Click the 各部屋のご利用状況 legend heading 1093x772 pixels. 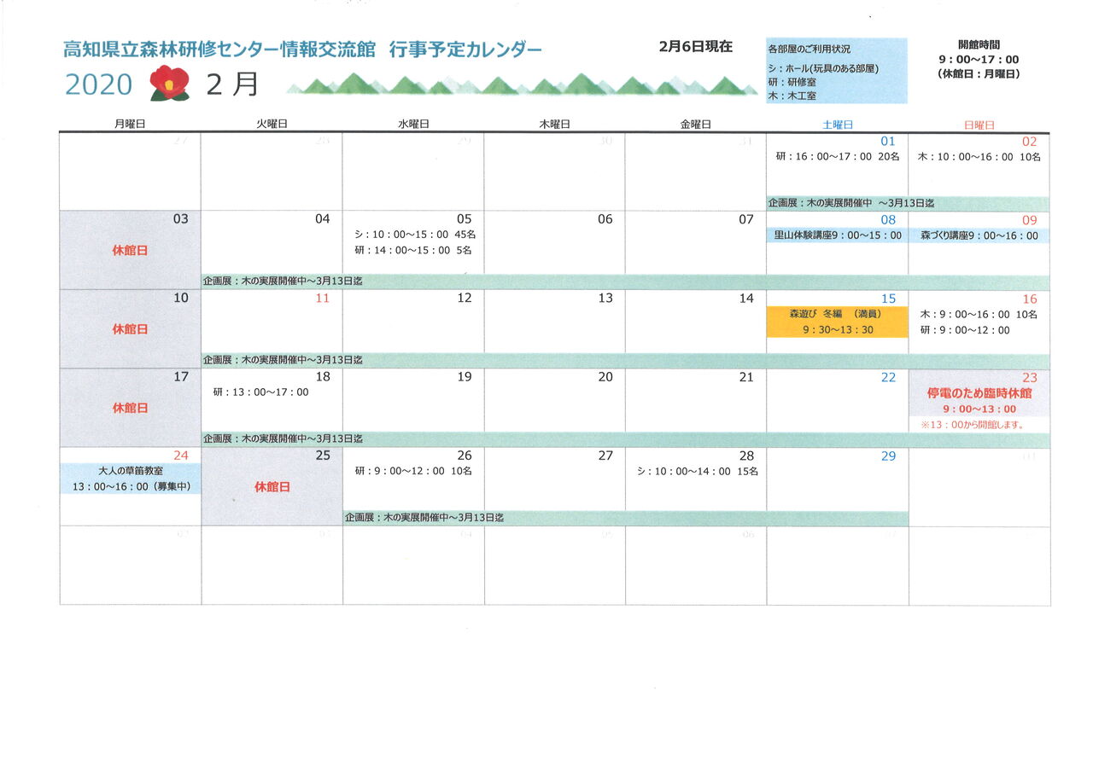coord(810,49)
